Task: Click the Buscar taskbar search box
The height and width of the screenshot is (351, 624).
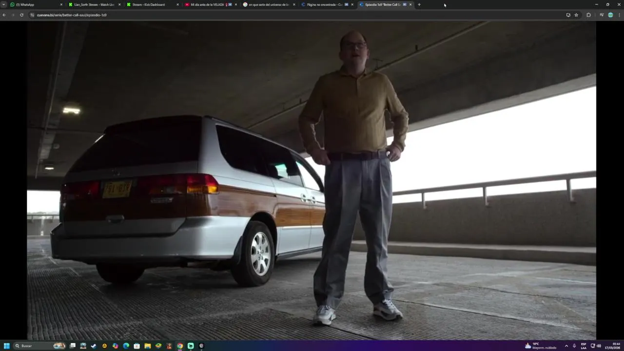Action: point(40,346)
